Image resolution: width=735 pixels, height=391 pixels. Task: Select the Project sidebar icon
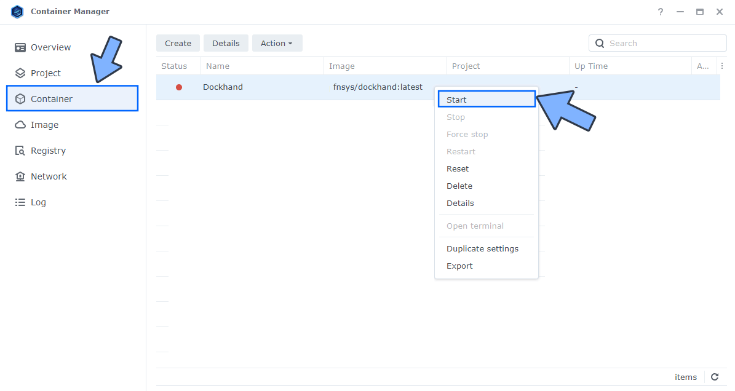tap(20, 73)
